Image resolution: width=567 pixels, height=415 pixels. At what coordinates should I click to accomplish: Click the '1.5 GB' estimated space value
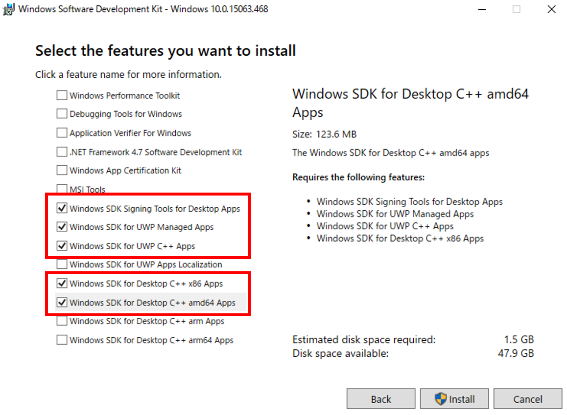(x=519, y=340)
